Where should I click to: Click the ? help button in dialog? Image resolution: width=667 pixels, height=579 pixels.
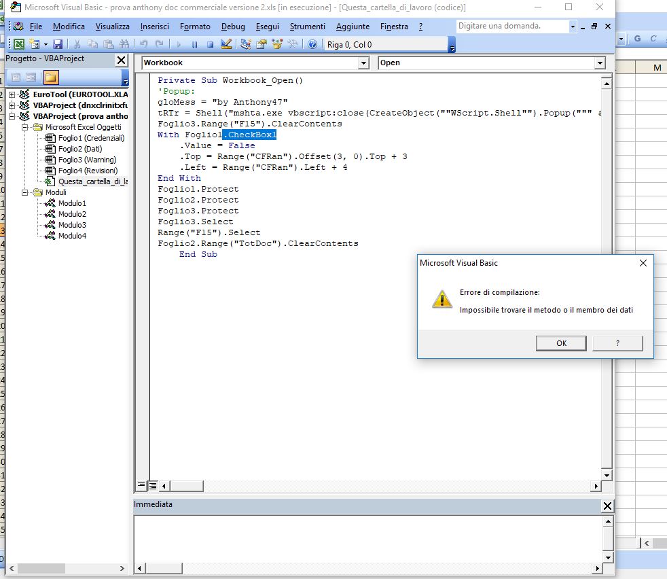point(617,343)
